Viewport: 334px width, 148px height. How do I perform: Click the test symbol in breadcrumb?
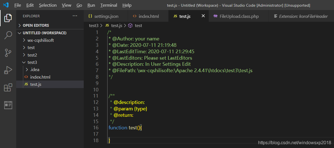point(138,26)
